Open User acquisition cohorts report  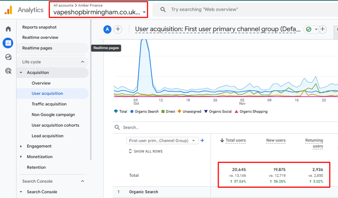point(55,125)
